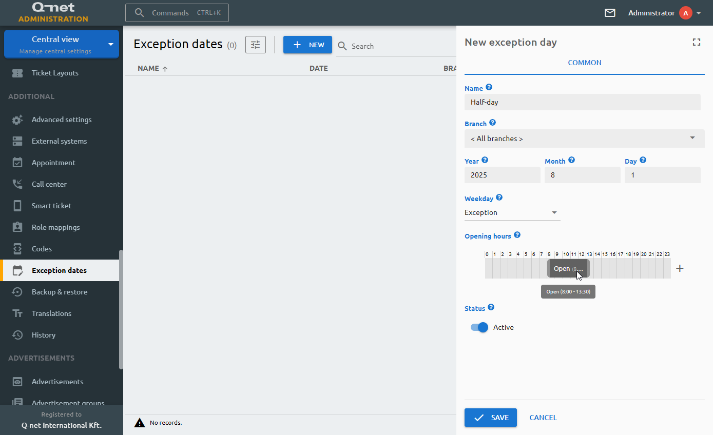Click the Month help icon
This screenshot has height=435, width=713.
(x=571, y=161)
